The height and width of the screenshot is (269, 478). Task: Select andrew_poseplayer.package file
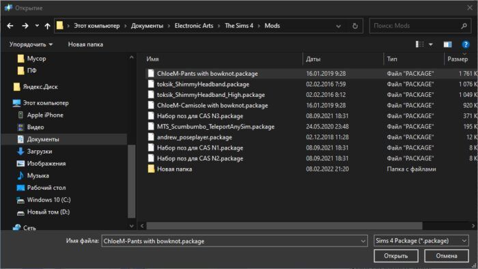click(x=195, y=137)
